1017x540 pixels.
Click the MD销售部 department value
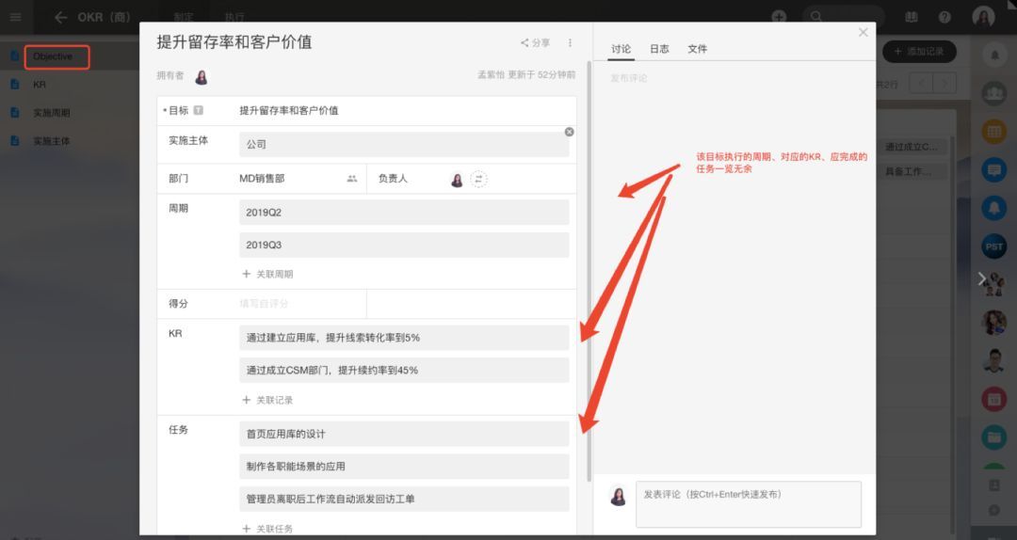tap(262, 179)
